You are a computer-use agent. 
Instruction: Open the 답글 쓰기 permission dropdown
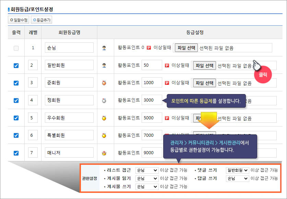[x=237, y=178]
